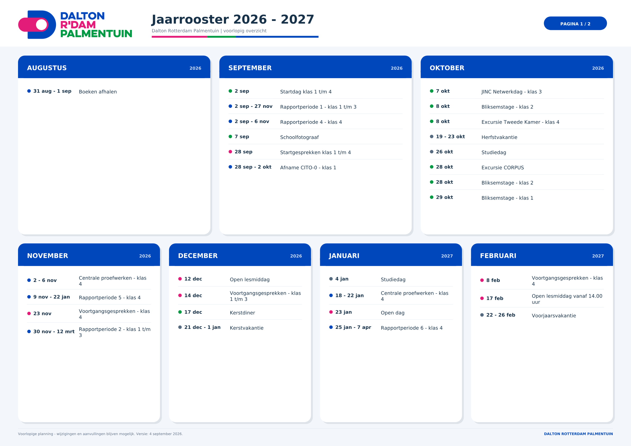Click the Jaarrooster 2026 - 2027 title
Screen dimensions: 631x446
coord(233,19)
